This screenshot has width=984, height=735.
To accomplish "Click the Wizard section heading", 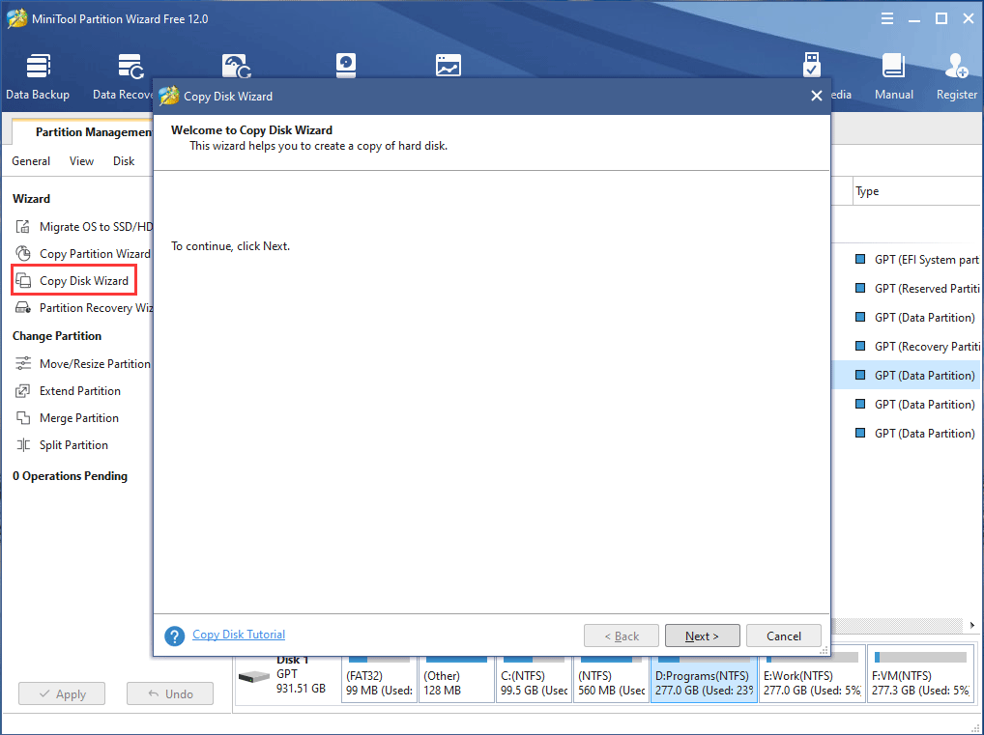I will coord(31,199).
